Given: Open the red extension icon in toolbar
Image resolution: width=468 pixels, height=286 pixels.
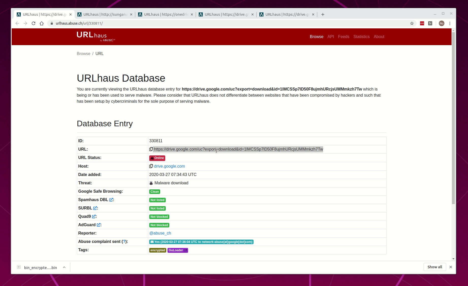Looking at the screenshot, I should [x=422, y=23].
